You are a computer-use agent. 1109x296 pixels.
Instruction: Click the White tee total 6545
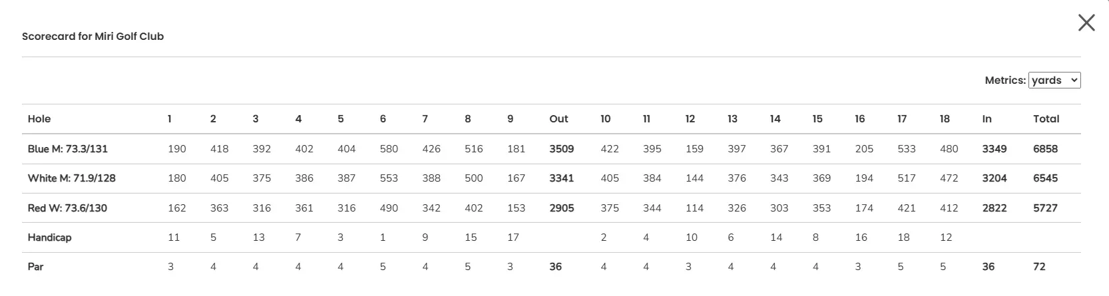pyautogui.click(x=1045, y=178)
